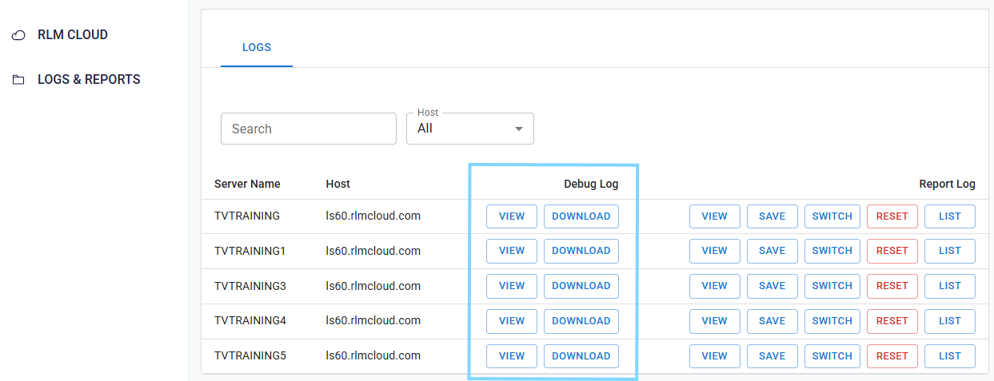Switch the report log for TVTRAINING4

click(x=832, y=321)
